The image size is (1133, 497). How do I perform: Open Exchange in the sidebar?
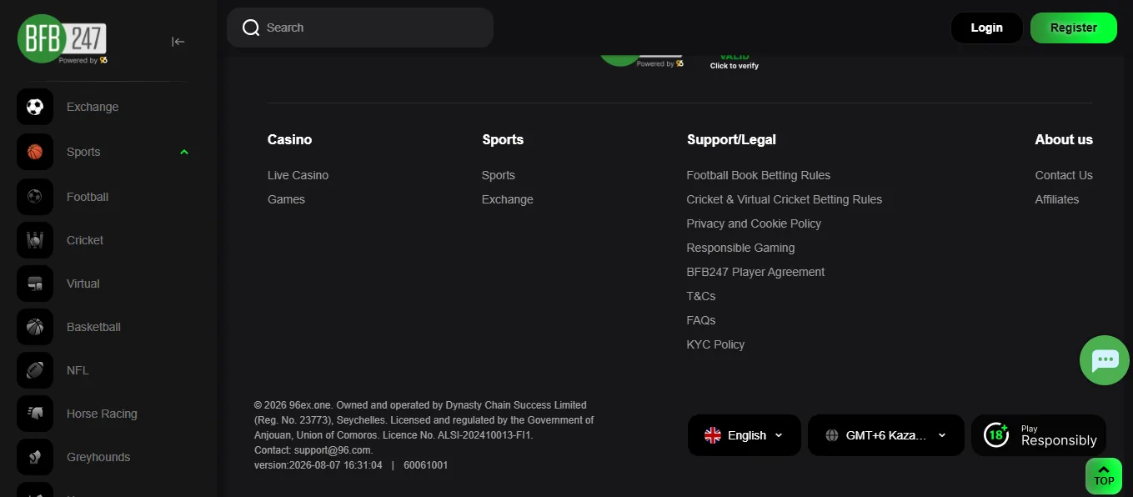(x=93, y=107)
